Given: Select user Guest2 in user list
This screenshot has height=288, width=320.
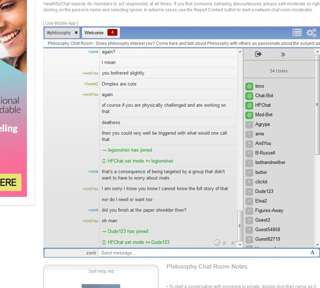Looking at the screenshot, I should pyautogui.click(x=262, y=220).
